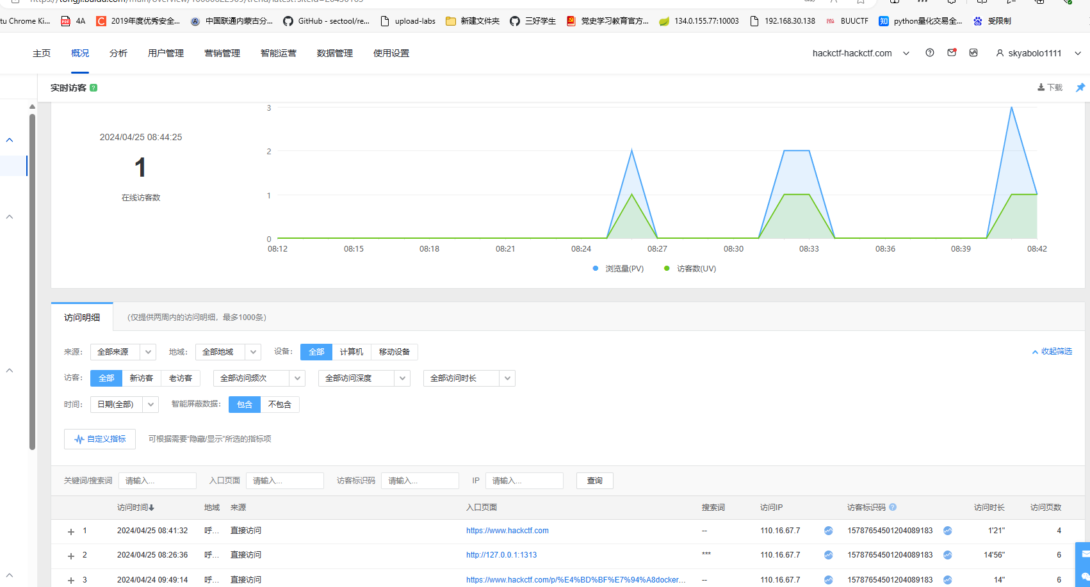
Task: Open http://127.0.0.1:1313 entry page link
Action: click(501, 555)
